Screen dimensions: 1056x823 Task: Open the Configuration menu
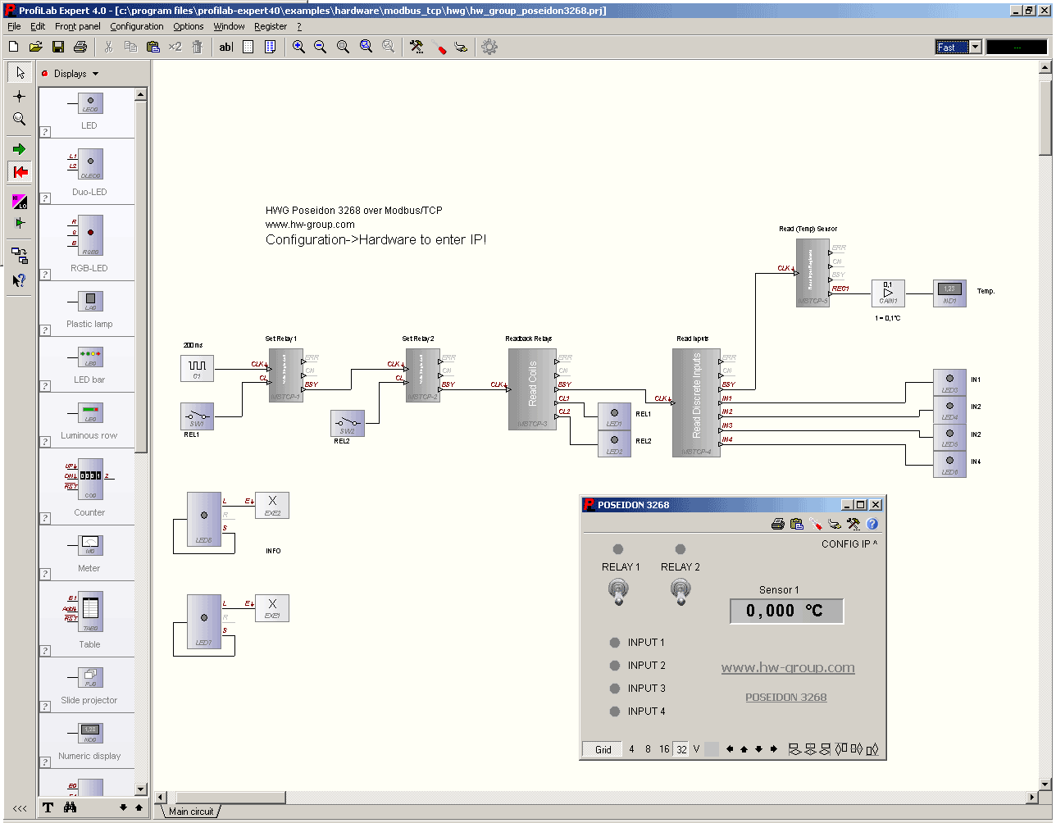click(137, 26)
